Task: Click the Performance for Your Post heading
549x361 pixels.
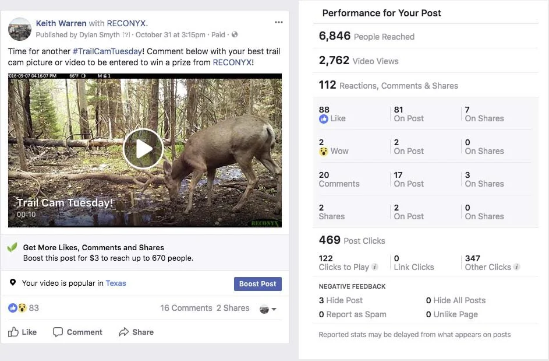Action: [382, 13]
